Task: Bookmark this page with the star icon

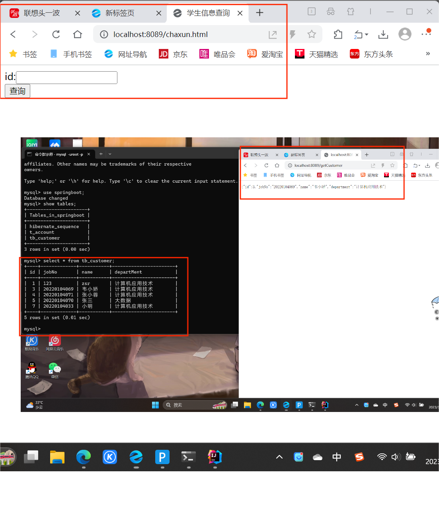Action: 312,35
